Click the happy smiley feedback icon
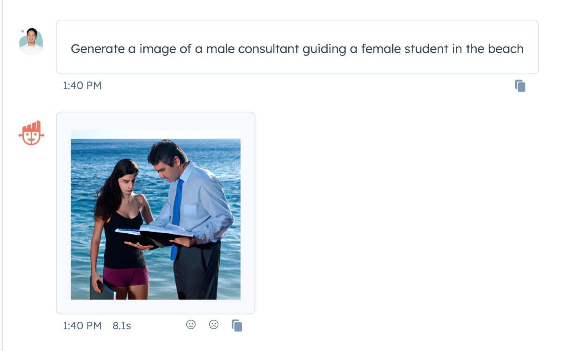The height and width of the screenshot is (351, 575). pyautogui.click(x=191, y=324)
